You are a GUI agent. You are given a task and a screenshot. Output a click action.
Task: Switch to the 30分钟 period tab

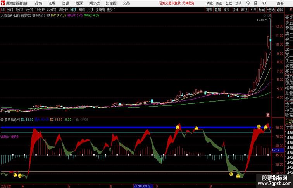(52, 10)
